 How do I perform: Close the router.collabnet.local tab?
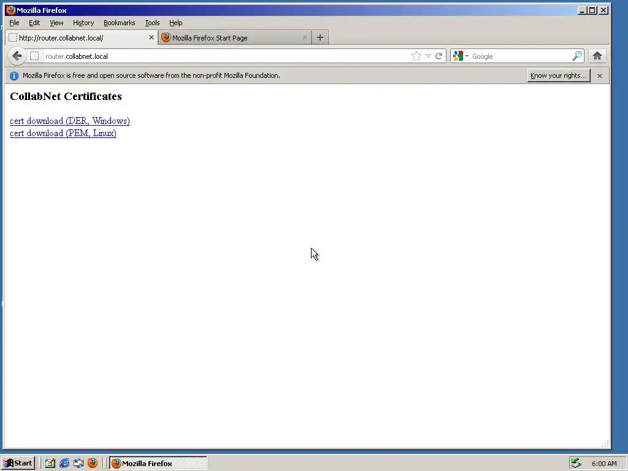pyautogui.click(x=151, y=37)
